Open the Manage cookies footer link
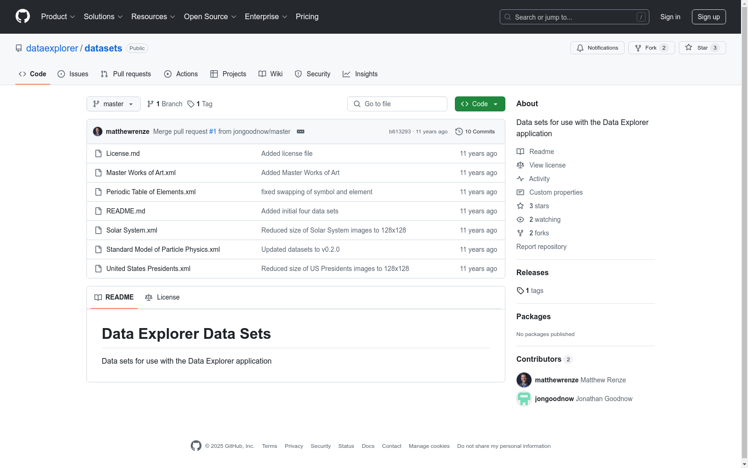 click(429, 446)
